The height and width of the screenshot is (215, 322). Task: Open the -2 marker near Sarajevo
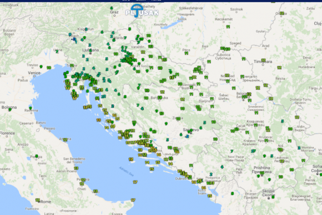tap(187, 136)
